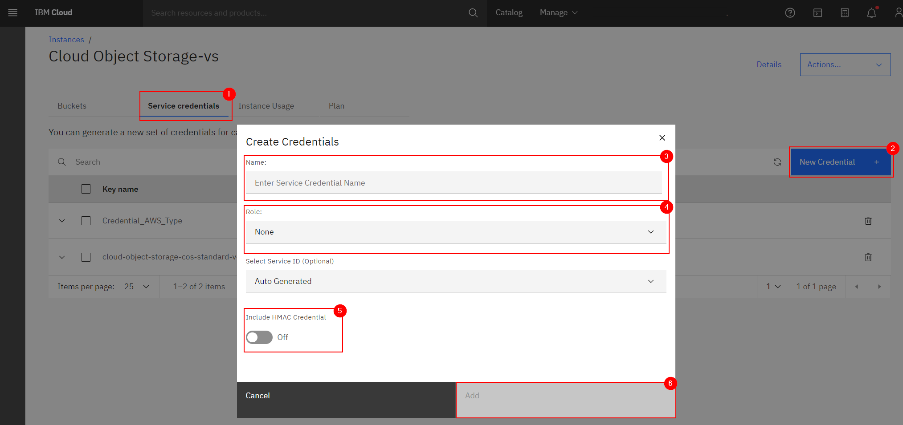Click the '1–2 of 2 items' text
Screen dimensions: 903x425
point(199,287)
